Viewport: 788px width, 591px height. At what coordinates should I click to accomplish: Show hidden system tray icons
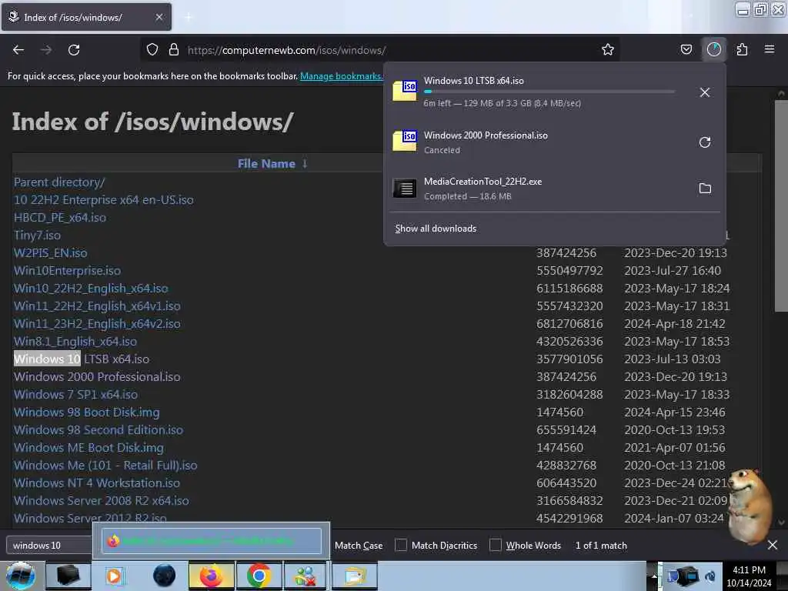click(654, 576)
